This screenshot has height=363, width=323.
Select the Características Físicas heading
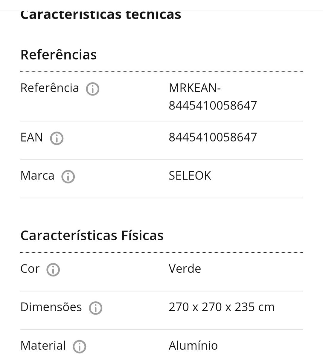tap(92, 236)
